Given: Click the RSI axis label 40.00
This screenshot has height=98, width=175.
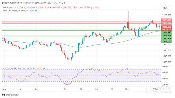Looking at the screenshot, I should tap(165, 79).
